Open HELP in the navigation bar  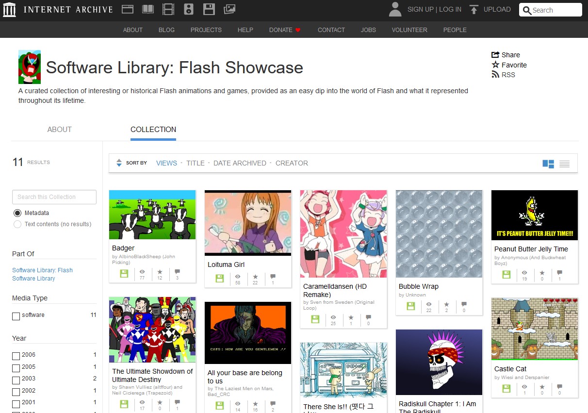coord(245,30)
